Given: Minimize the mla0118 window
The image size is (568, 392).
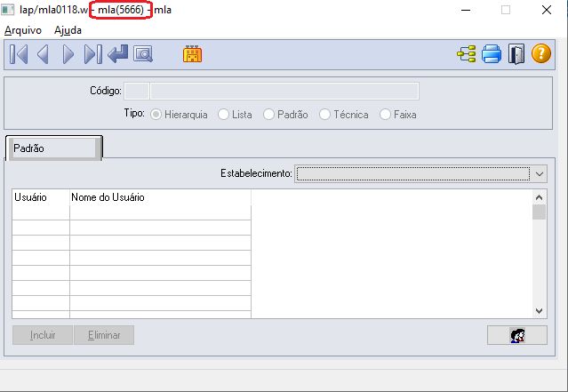Looking at the screenshot, I should click(466, 10).
